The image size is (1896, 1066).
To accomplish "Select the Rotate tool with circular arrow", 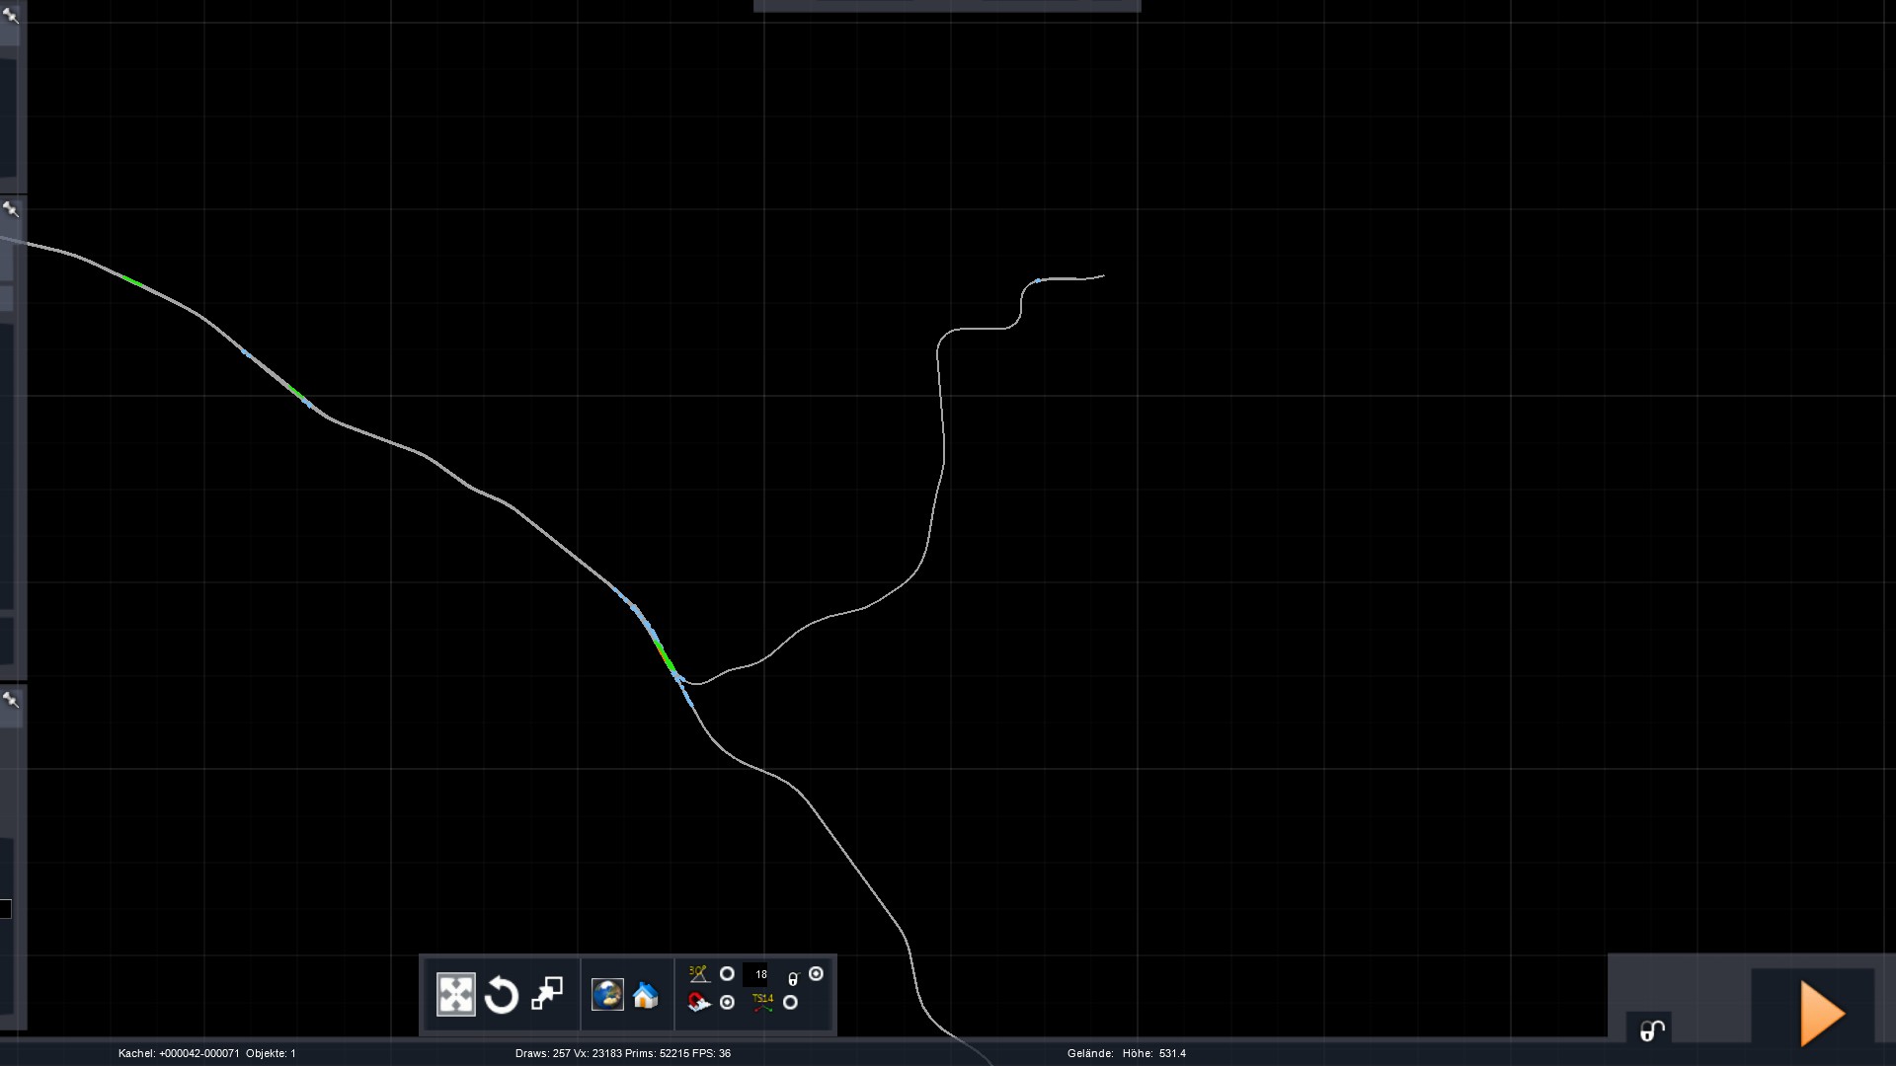I will point(502,995).
